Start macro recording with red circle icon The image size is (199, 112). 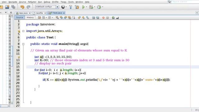104,18
